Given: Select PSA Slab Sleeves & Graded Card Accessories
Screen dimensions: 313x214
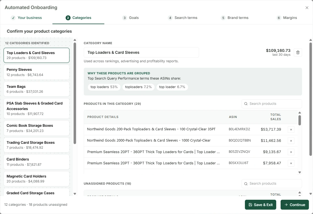Looking at the screenshot, I should click(x=37, y=108).
